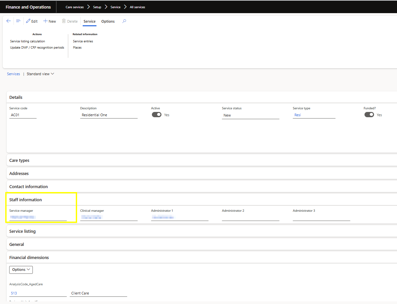This screenshot has width=397, height=304.
Task: Toggle the Active switch
Action: [x=157, y=115]
